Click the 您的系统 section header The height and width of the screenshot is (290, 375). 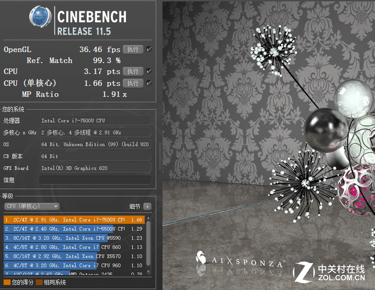13,109
